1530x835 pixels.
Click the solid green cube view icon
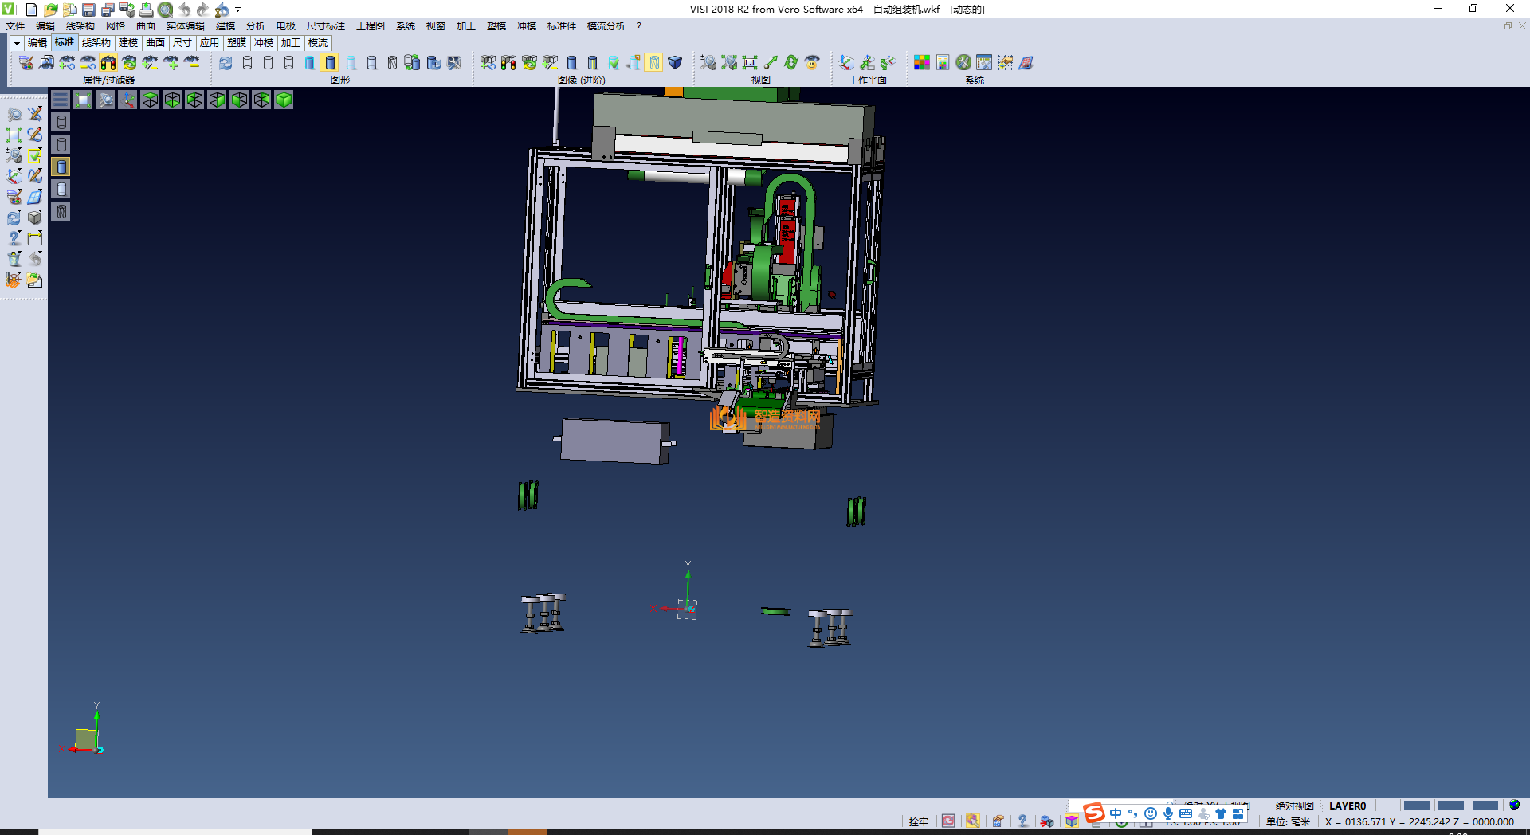click(284, 100)
